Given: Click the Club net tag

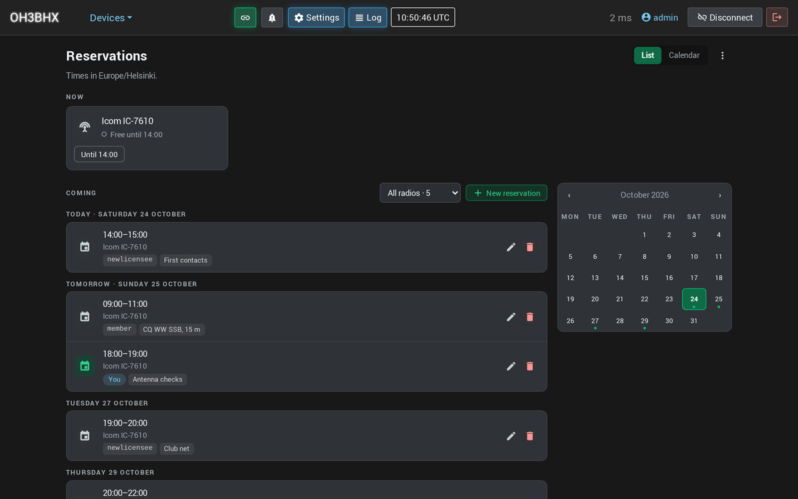Looking at the screenshot, I should click(x=177, y=448).
